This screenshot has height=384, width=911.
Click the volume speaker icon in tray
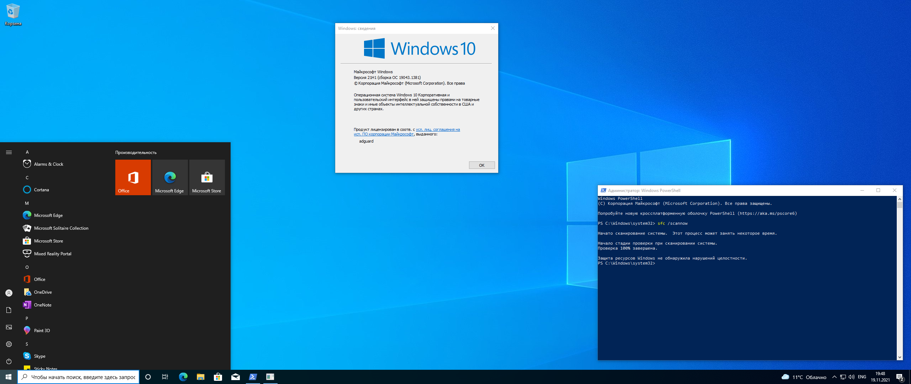[852, 377]
